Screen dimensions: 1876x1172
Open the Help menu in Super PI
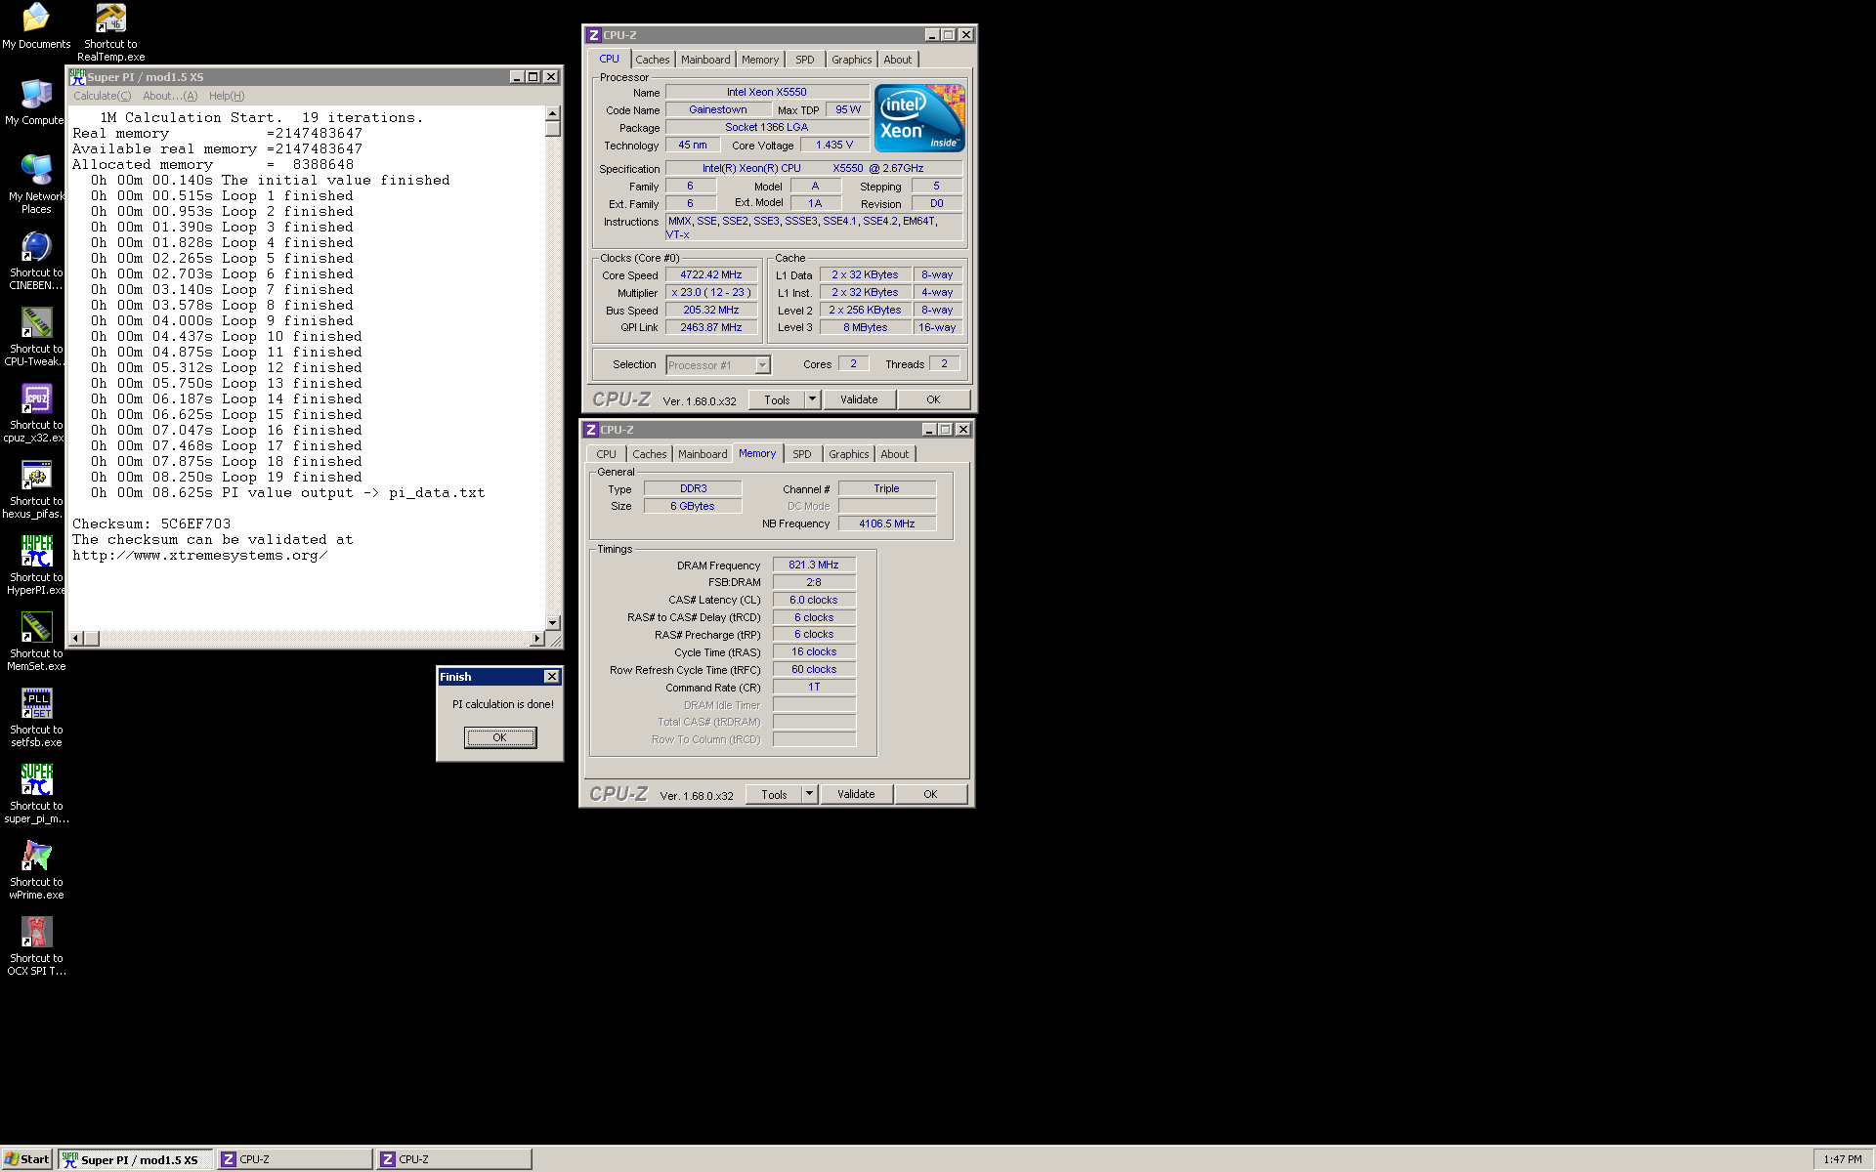[227, 96]
